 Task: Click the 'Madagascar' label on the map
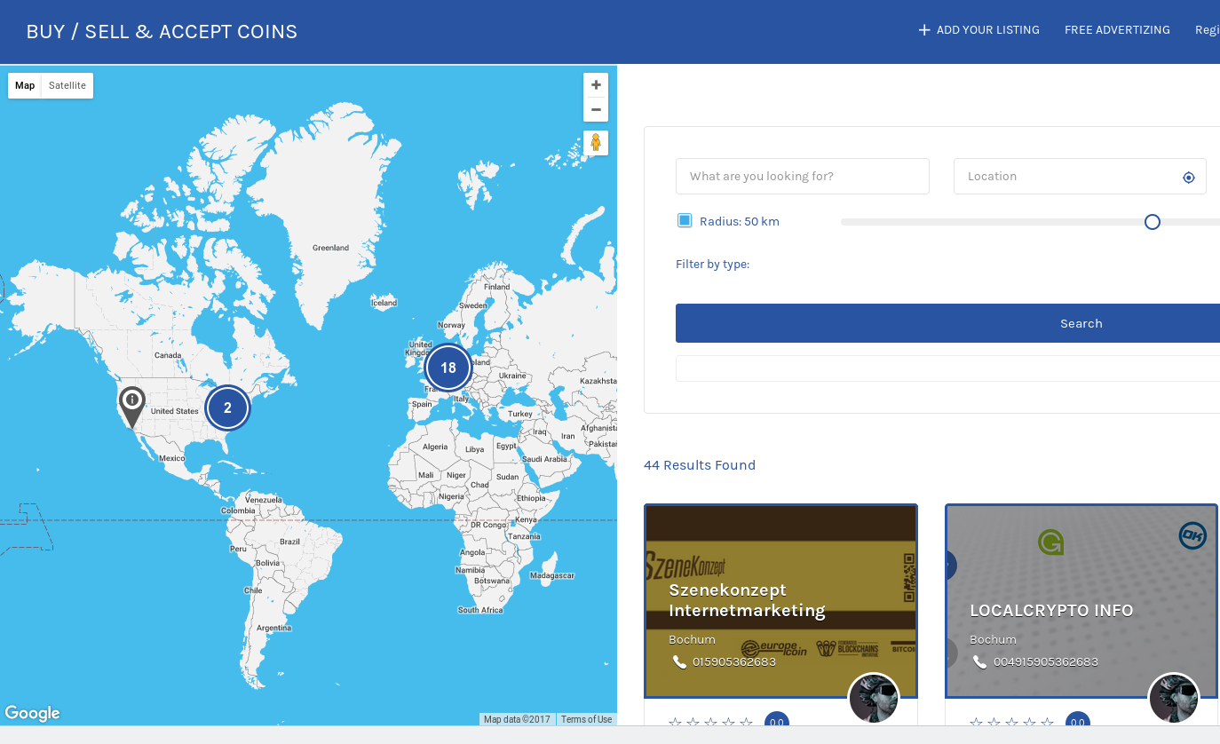point(551,575)
